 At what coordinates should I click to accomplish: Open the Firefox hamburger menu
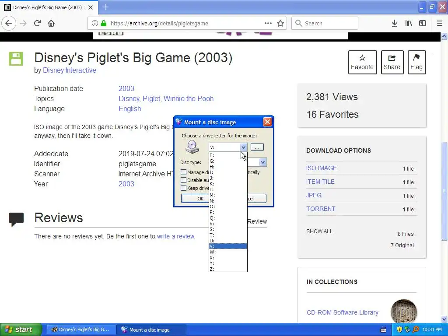pyautogui.click(x=439, y=23)
